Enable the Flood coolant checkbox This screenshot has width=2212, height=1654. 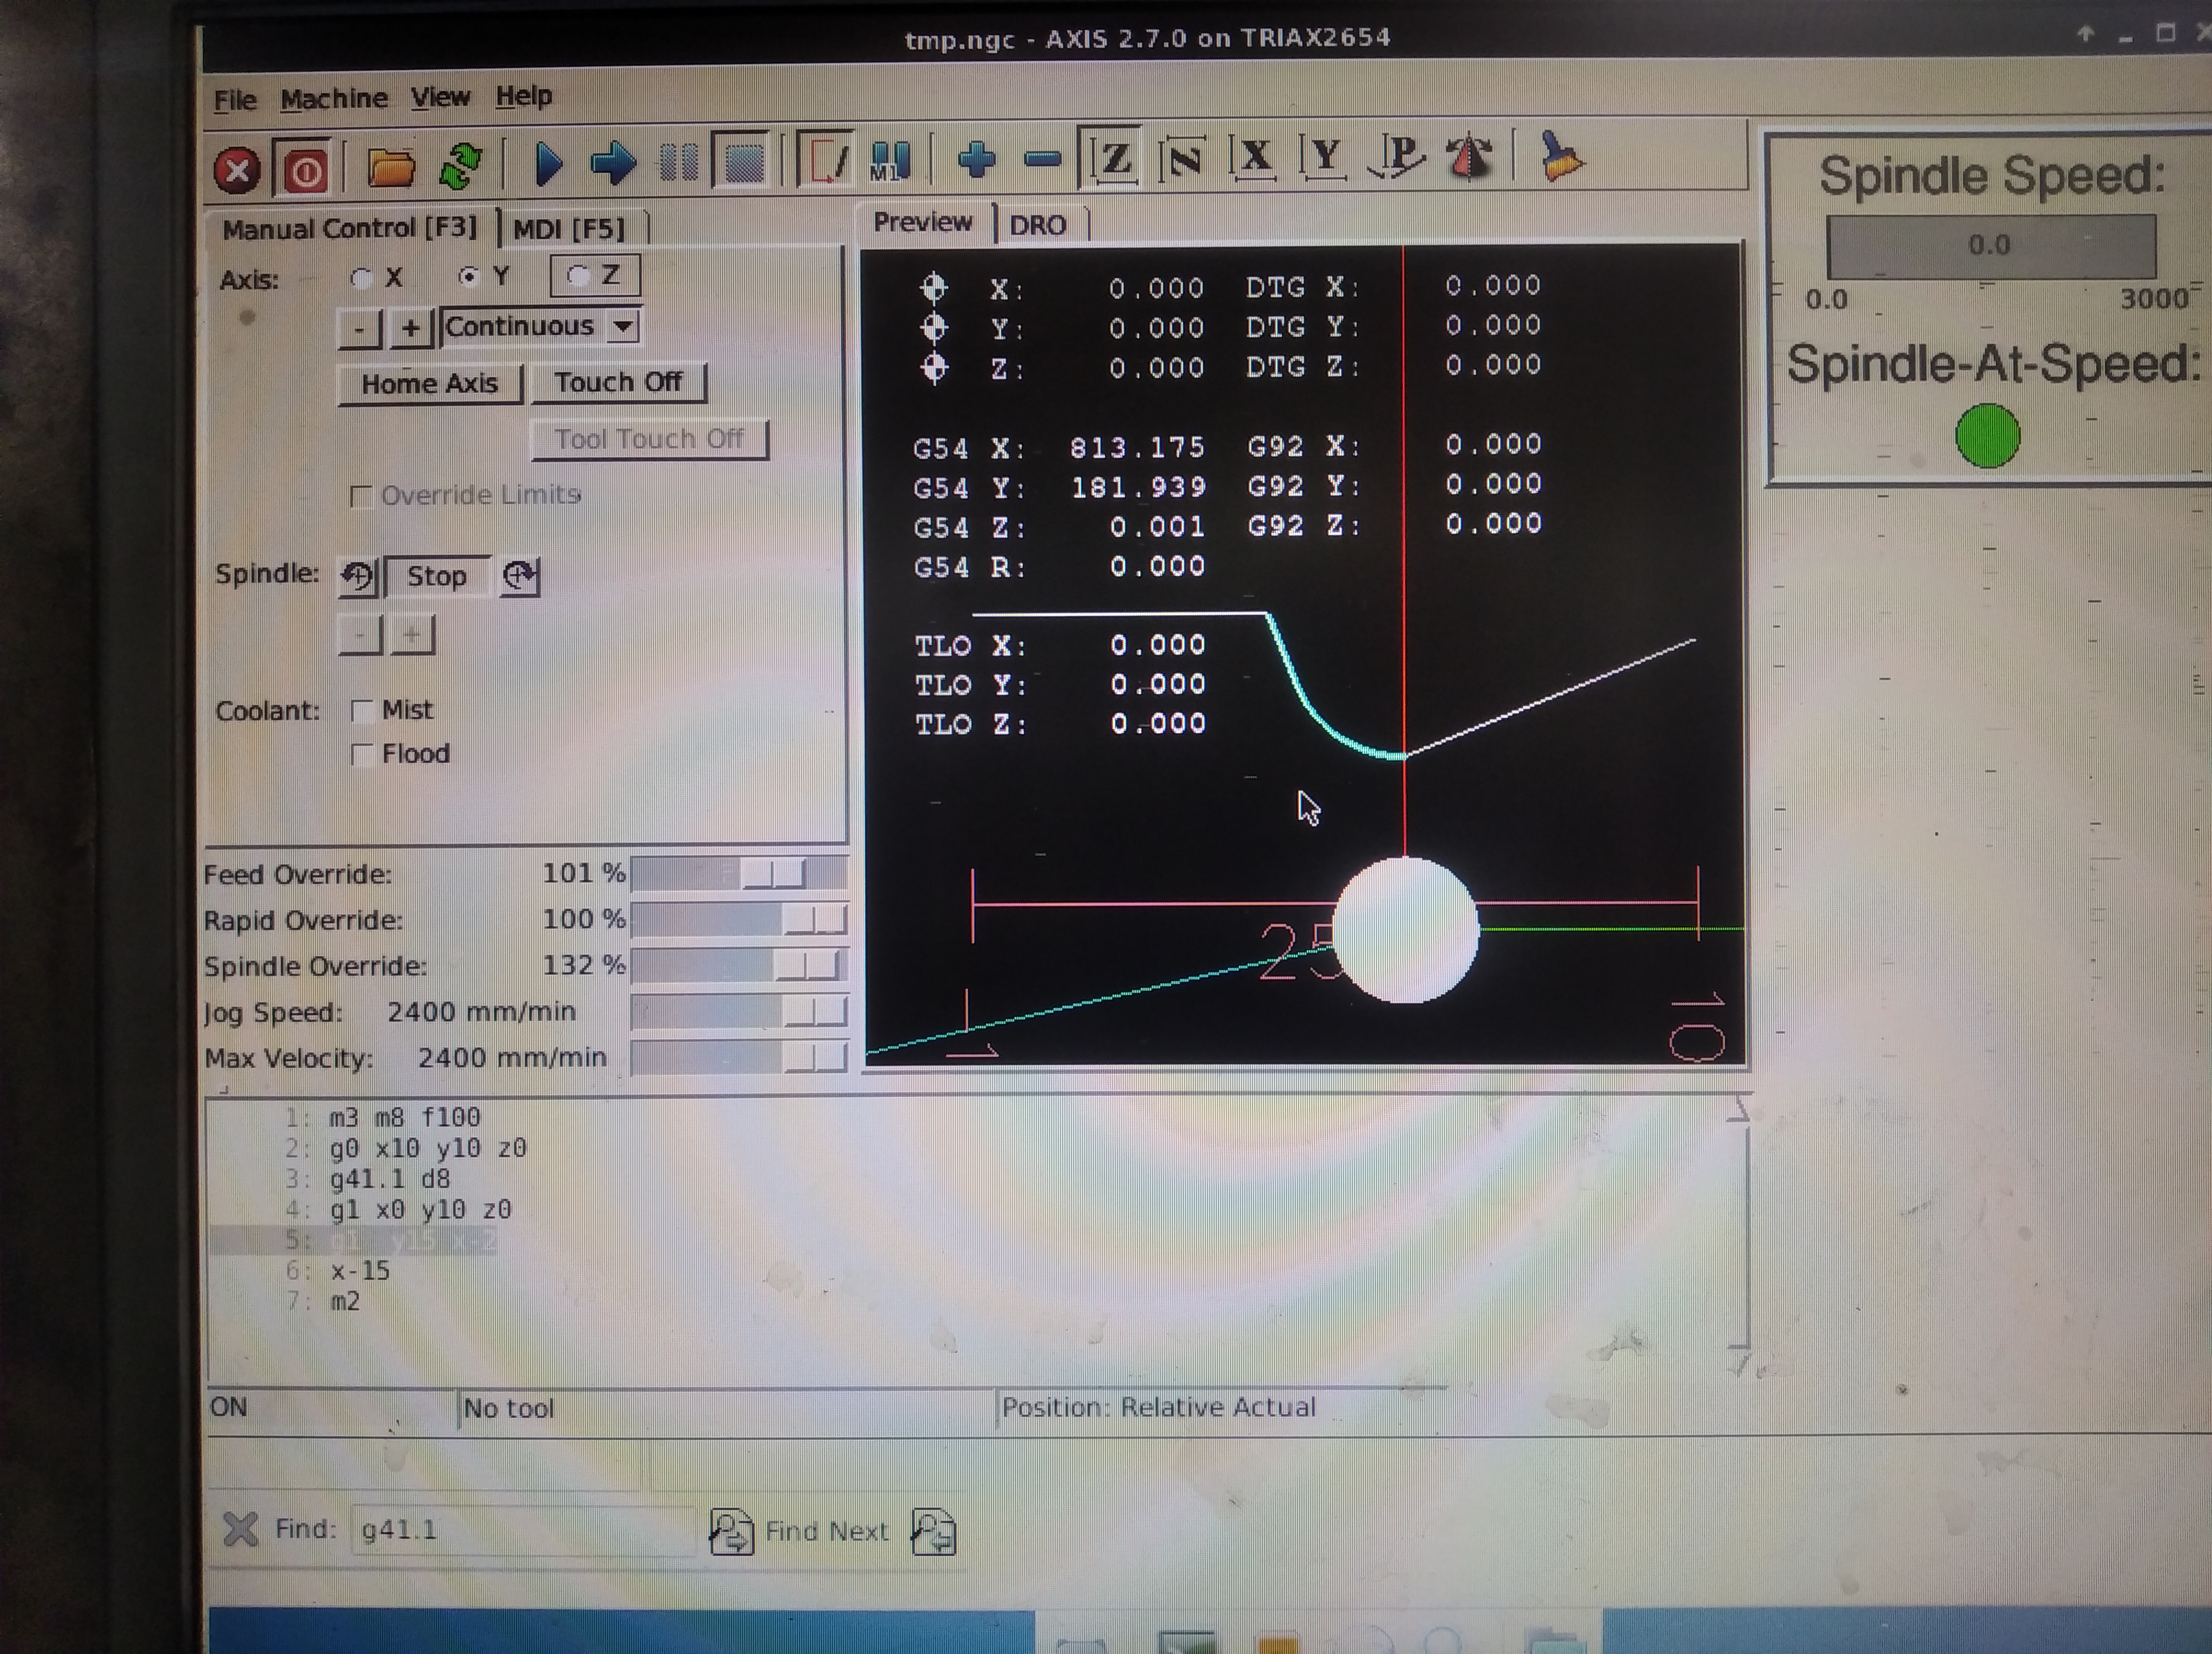(x=363, y=754)
